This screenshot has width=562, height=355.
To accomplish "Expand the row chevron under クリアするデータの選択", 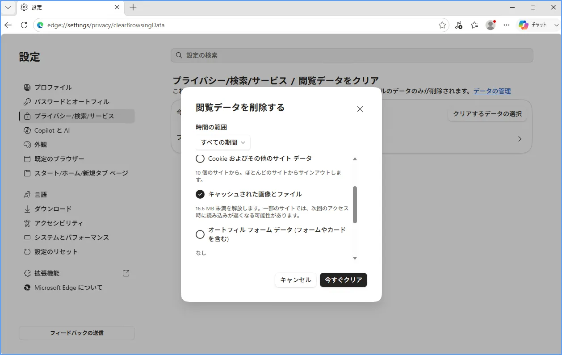I will (520, 139).
